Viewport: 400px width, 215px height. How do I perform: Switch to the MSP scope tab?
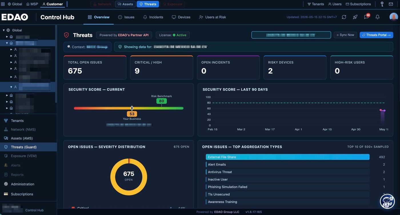[32, 4]
